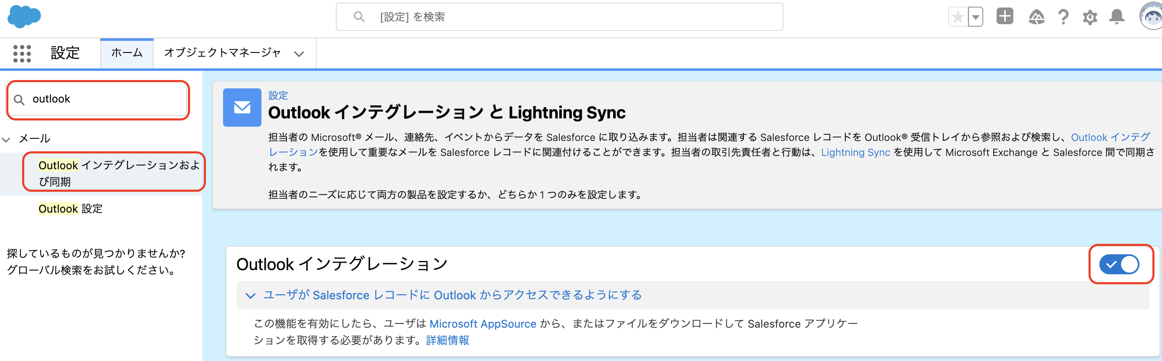Open the App Launcher dots icon
The height and width of the screenshot is (361, 1162).
pyautogui.click(x=22, y=53)
